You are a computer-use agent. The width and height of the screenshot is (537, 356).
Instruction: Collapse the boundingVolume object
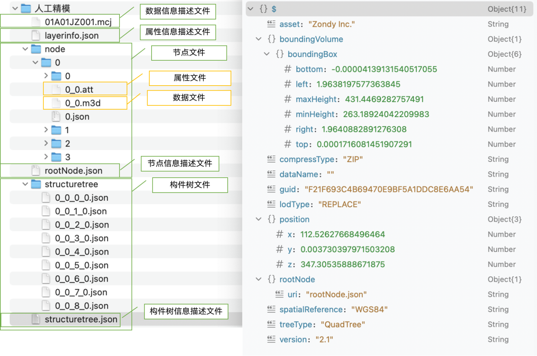coord(258,39)
